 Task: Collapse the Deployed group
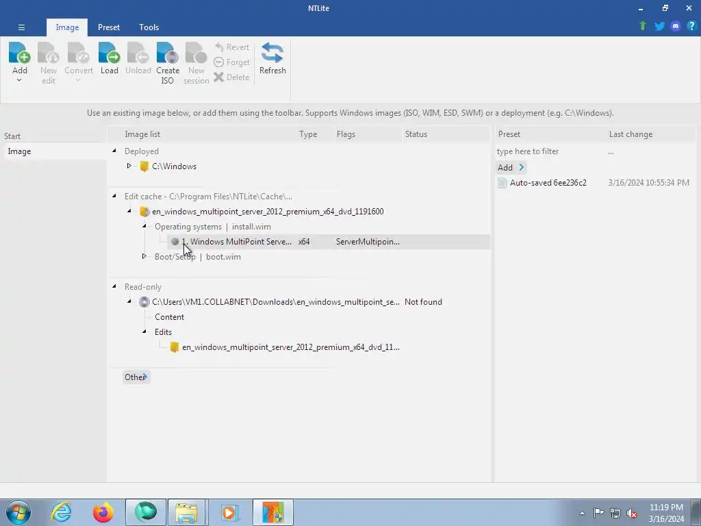114,151
